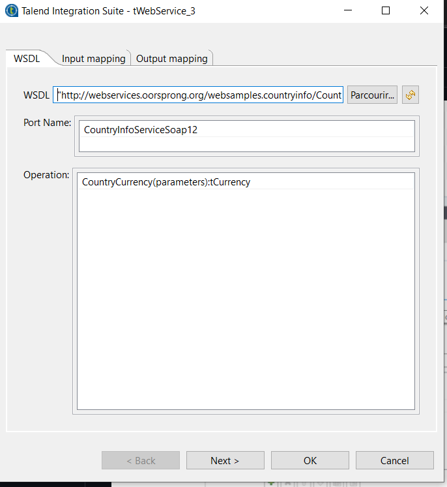Viewport: 447px width, 487px height.
Task: Minimize the Talend dialog window
Action: [x=348, y=10]
